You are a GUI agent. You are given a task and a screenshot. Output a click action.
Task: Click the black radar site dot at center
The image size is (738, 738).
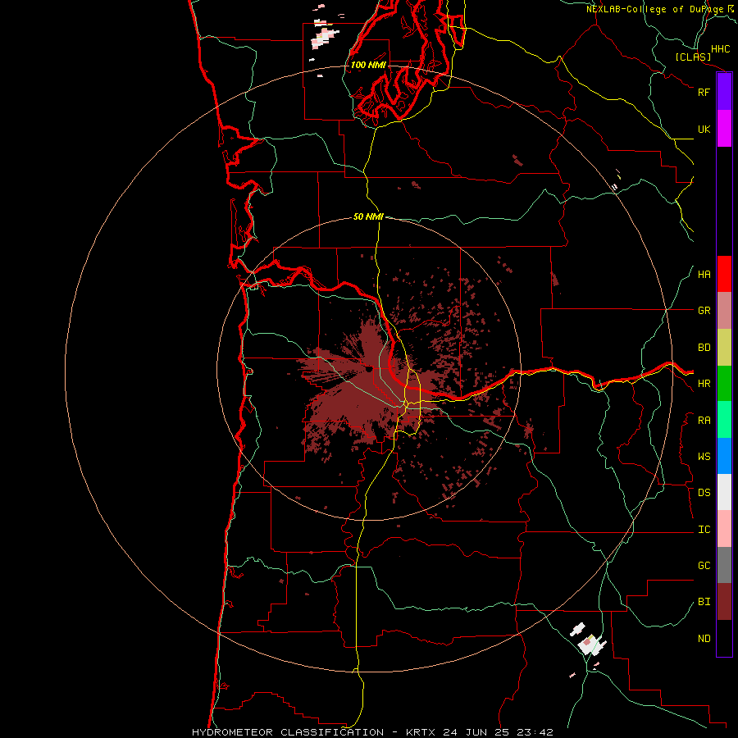(368, 370)
